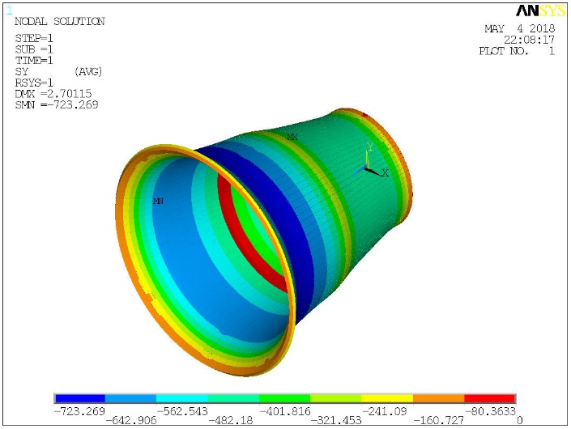Click the SMN =-723.269 value
This screenshot has width=571, height=429.
click(57, 104)
